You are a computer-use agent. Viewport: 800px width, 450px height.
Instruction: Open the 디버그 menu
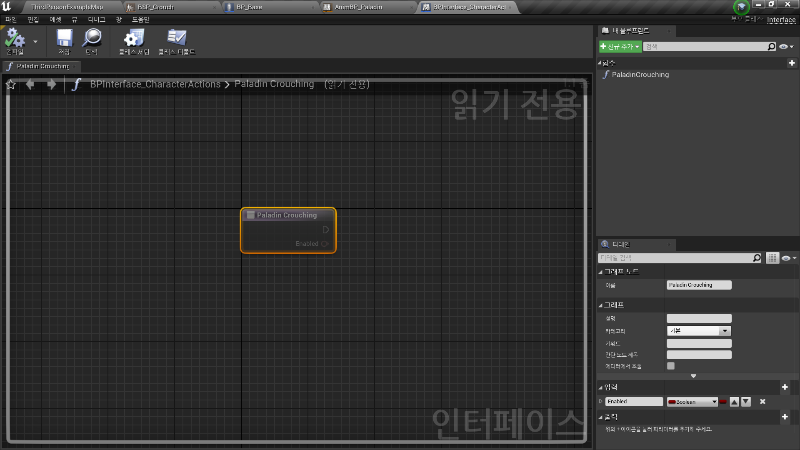[x=96, y=19]
